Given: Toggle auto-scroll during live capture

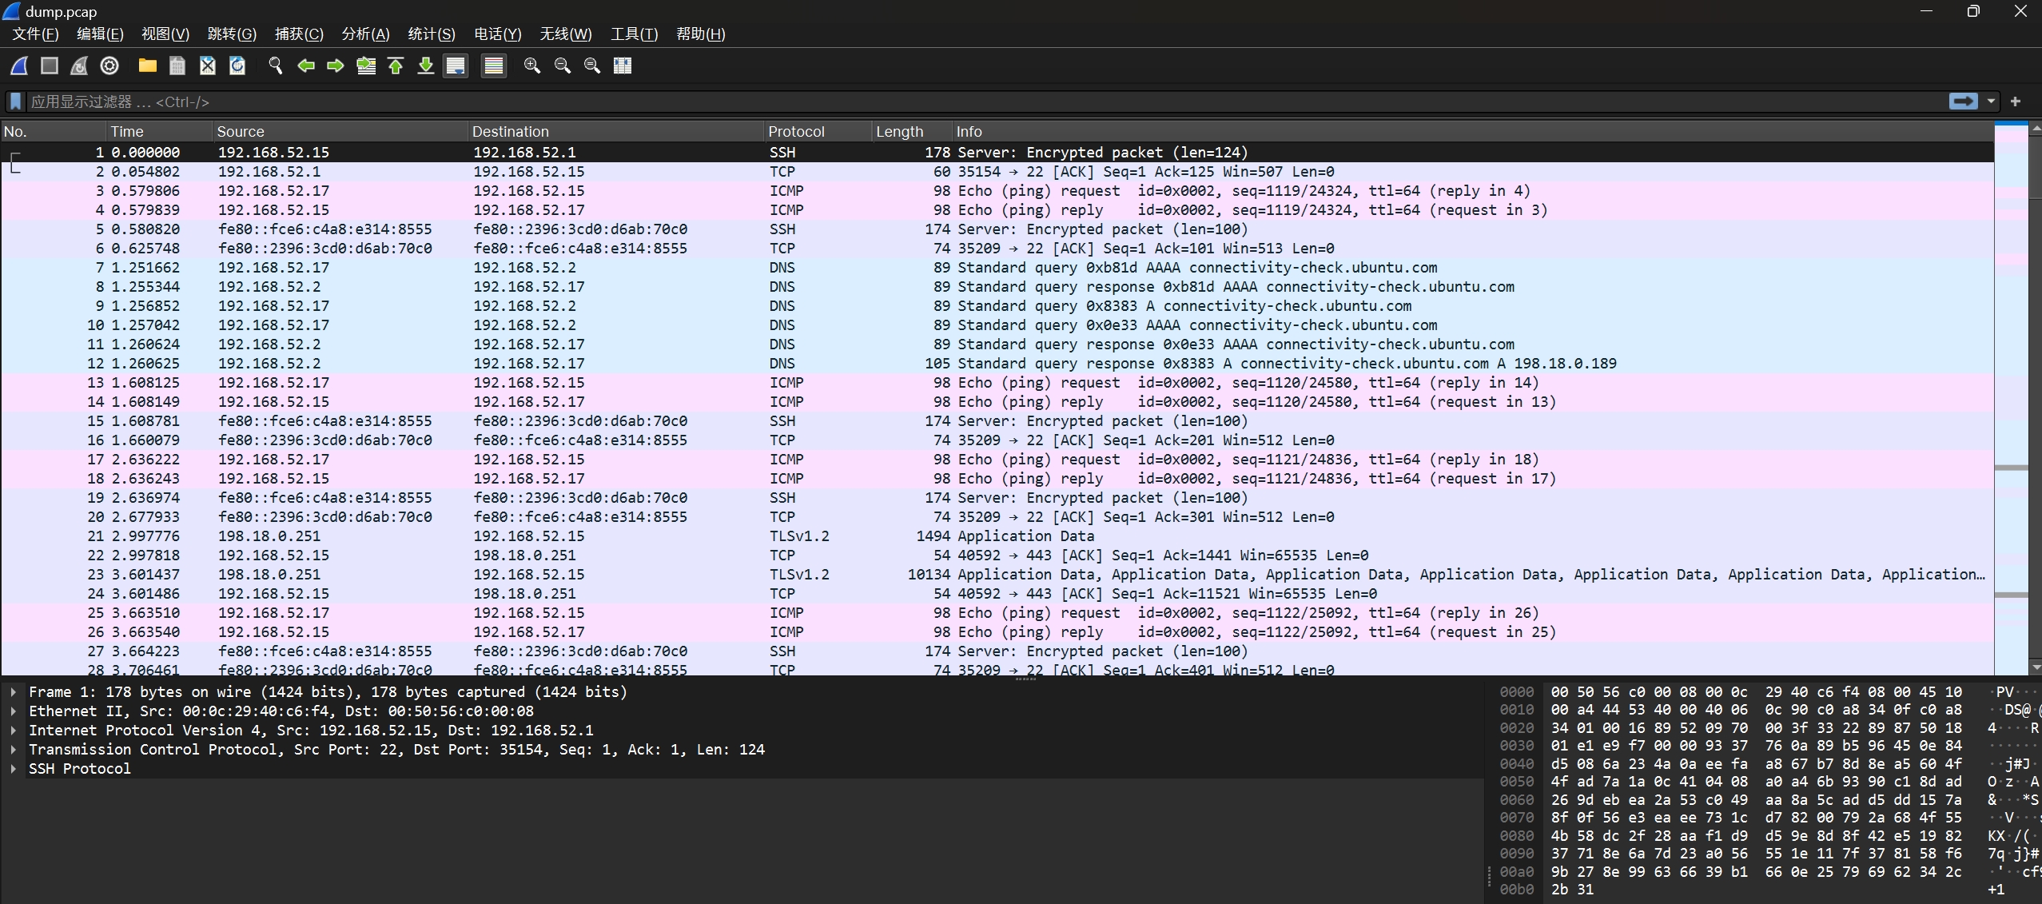Looking at the screenshot, I should (456, 66).
